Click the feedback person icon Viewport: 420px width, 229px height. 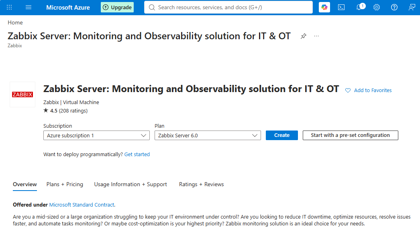[x=412, y=7]
